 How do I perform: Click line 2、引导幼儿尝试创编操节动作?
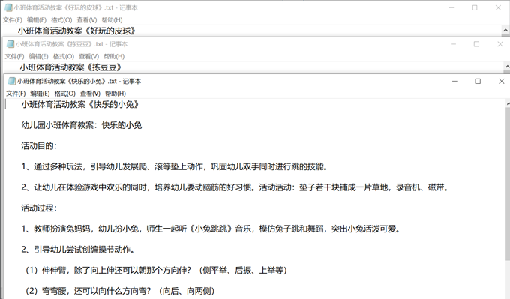click(x=78, y=250)
